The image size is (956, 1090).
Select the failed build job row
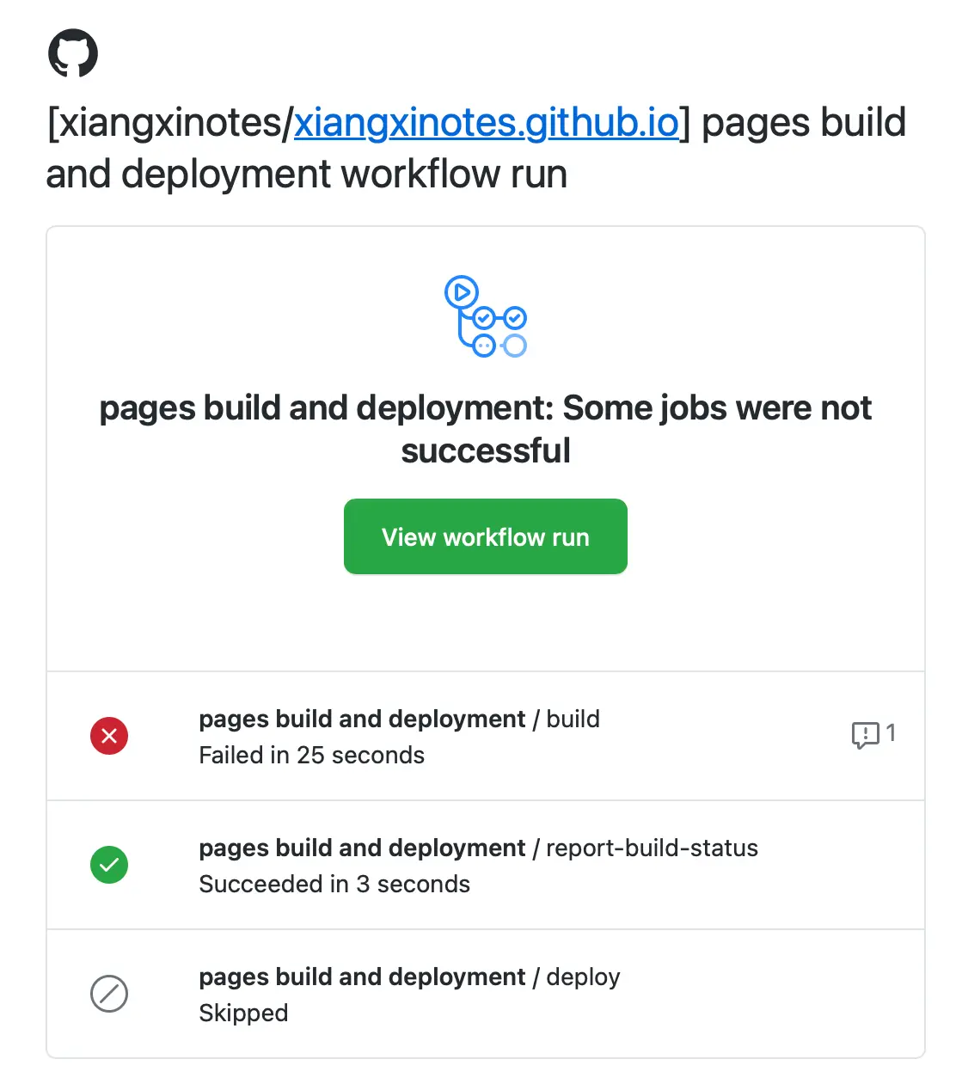click(x=486, y=736)
